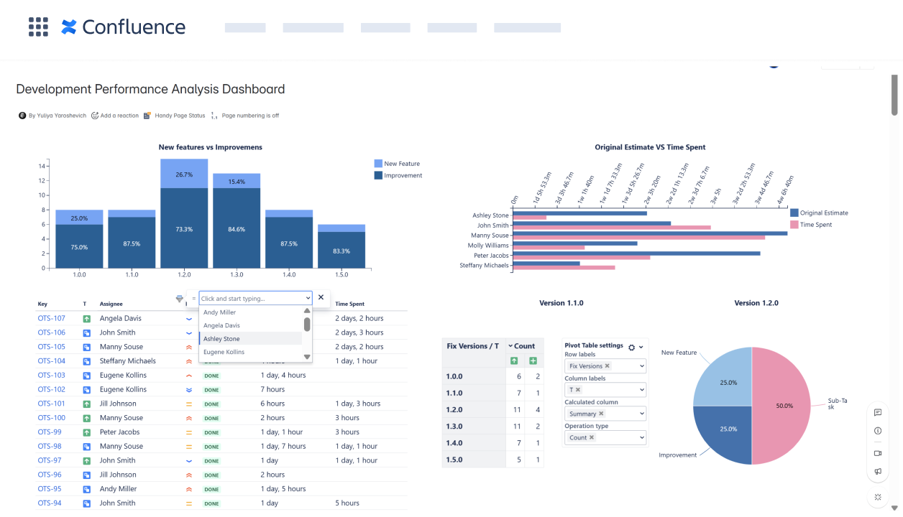Click the info icon in the right sidebar
Screen dimensions: 903x517
(x=877, y=430)
